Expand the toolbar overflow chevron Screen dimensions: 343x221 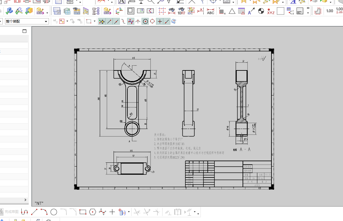[308, 8]
